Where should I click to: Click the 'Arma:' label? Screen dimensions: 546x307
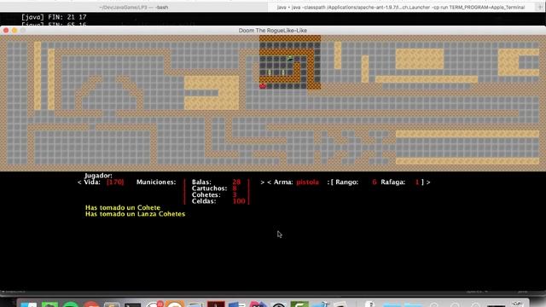tap(283, 182)
